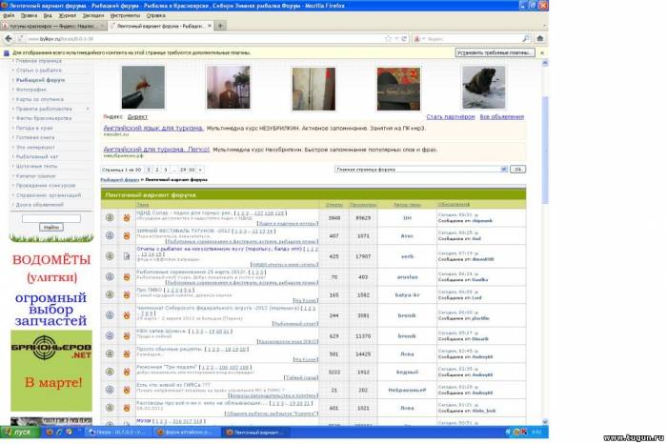Click the 'Найти' search button in sidebar
Image resolution: width=667 pixels, height=444 pixels.
[51, 228]
